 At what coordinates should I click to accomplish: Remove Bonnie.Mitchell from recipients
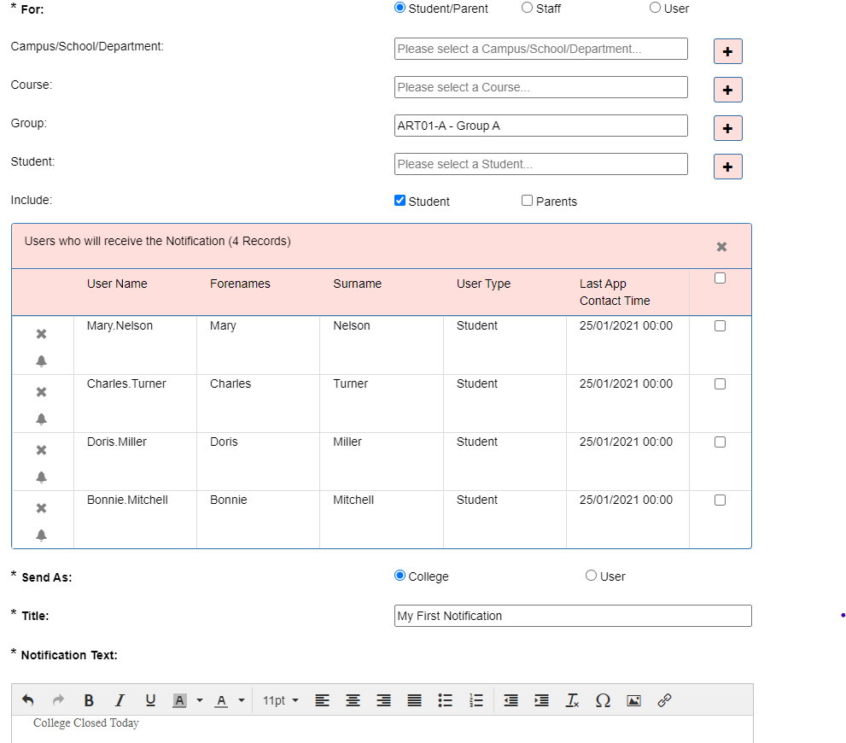[x=41, y=508]
